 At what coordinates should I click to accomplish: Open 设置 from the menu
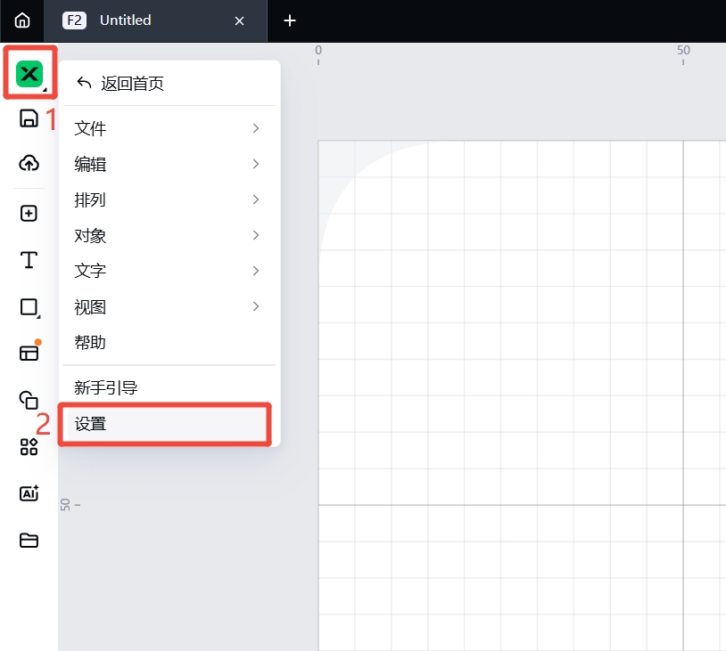165,424
